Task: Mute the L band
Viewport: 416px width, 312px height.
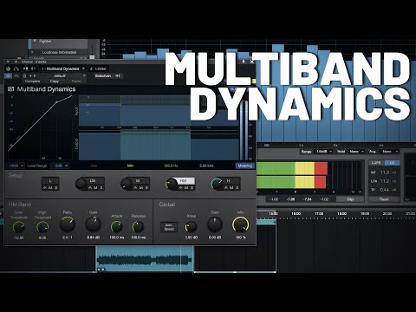Action: (50, 188)
